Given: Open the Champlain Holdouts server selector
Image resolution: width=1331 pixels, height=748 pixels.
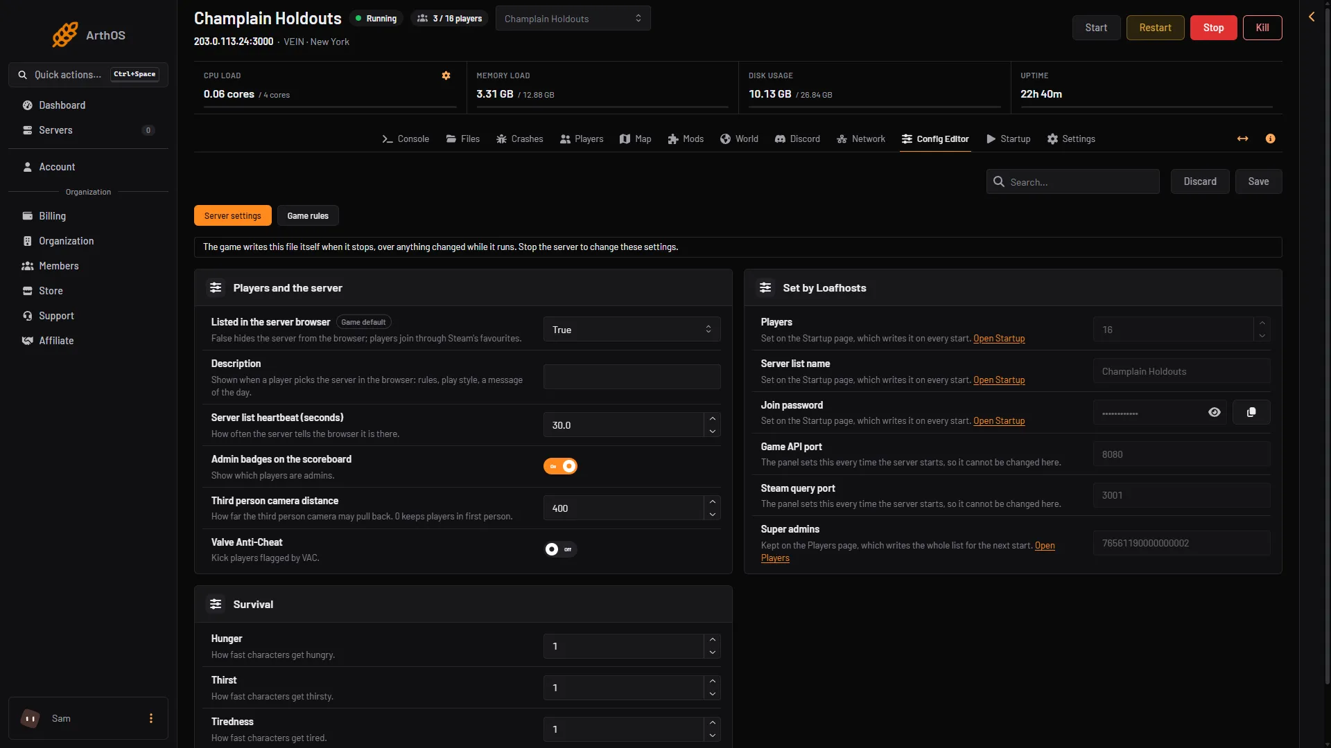Looking at the screenshot, I should (x=573, y=19).
